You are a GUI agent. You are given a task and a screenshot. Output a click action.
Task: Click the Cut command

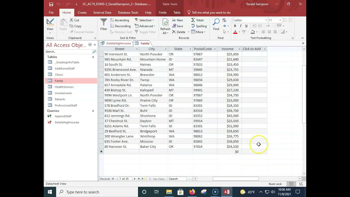pyautogui.click(x=74, y=20)
